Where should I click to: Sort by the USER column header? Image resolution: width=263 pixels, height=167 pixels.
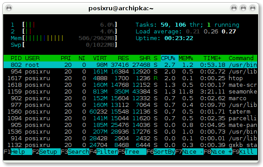click(x=32, y=58)
